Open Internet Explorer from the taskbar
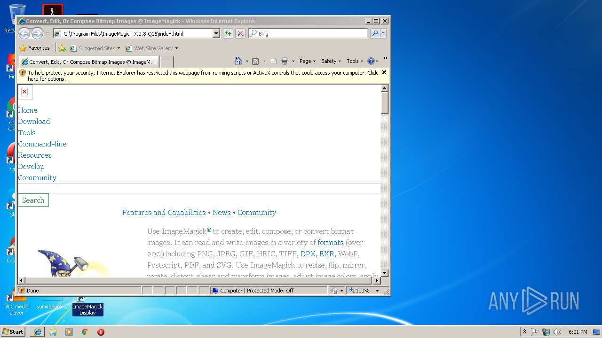The height and width of the screenshot is (338, 602). click(x=38, y=332)
